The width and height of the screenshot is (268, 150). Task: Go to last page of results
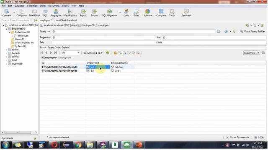click(55, 53)
